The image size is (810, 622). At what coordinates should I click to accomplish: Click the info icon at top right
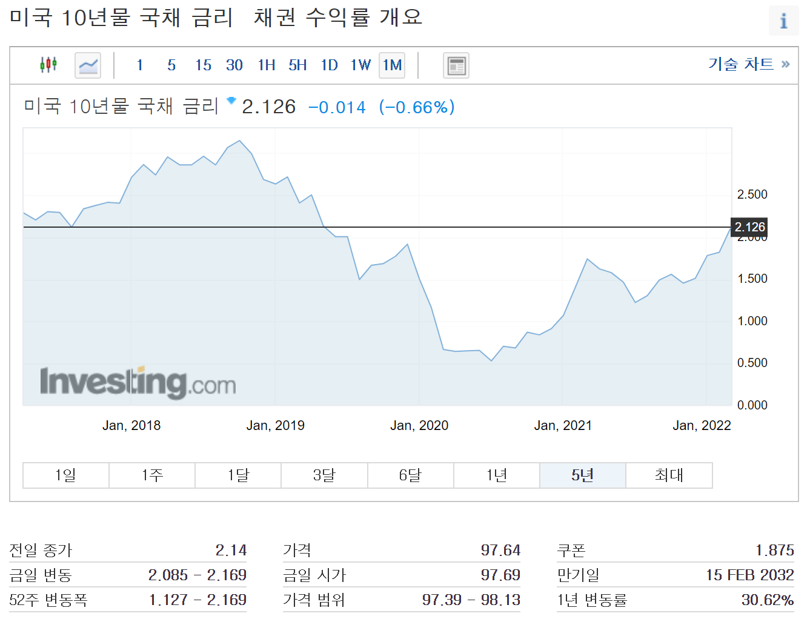[x=783, y=21]
